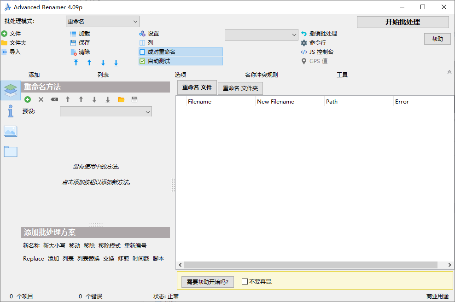Open the 预设 presets dropdown
Screen dimensions: 455x302
tap(105, 111)
